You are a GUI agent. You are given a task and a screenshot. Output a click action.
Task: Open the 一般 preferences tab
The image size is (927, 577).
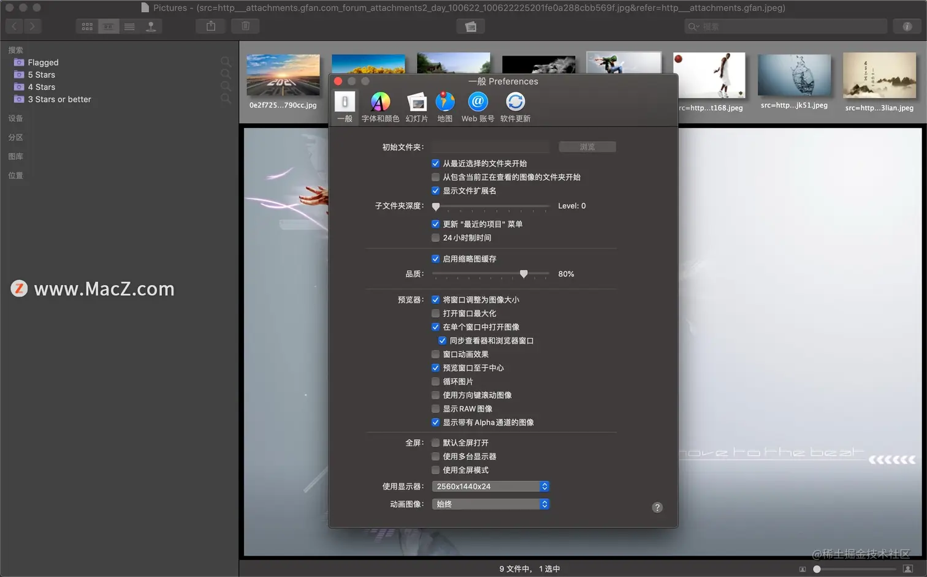click(345, 107)
